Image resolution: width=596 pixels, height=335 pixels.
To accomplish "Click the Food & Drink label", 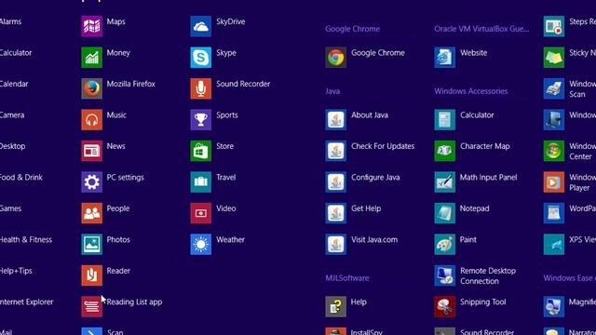I will pos(21,178).
